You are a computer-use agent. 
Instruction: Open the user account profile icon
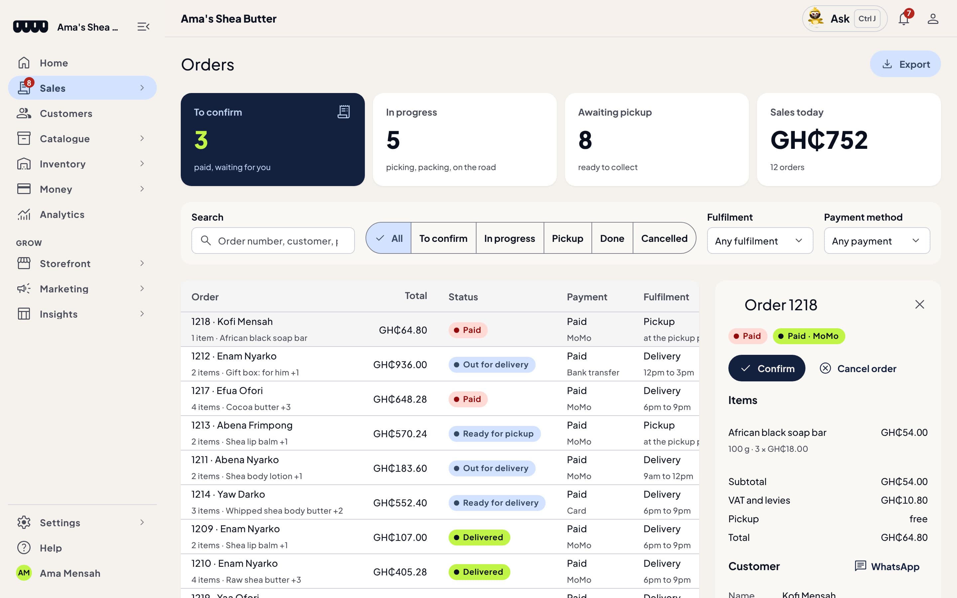pos(933,19)
